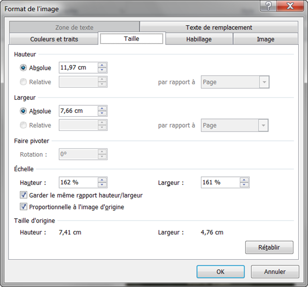Open the Texte de remplacement tab
The image size is (308, 287).
[219, 27]
